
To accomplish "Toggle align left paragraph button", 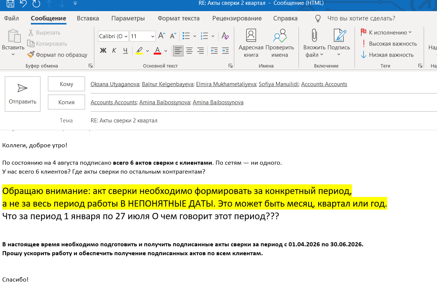I will pos(178,51).
